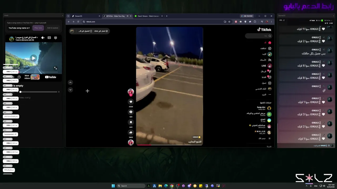Screen dimensions: 337x189
Task: Go to next TikTok video with down chevron
Action: coord(70,90)
